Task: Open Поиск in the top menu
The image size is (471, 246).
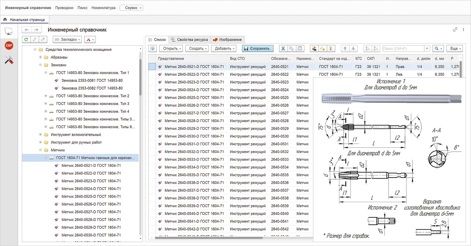Action: (x=82, y=8)
